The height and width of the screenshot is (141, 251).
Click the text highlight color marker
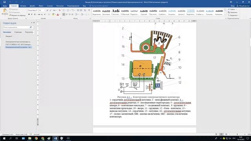(x=53, y=14)
